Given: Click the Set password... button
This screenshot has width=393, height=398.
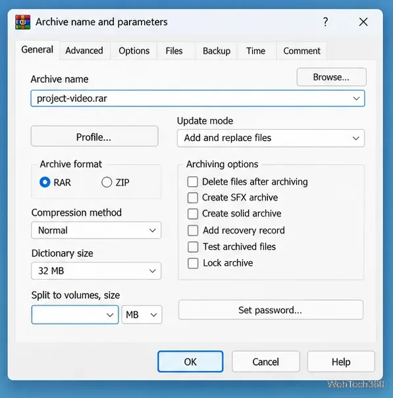Looking at the screenshot, I should coord(271,310).
